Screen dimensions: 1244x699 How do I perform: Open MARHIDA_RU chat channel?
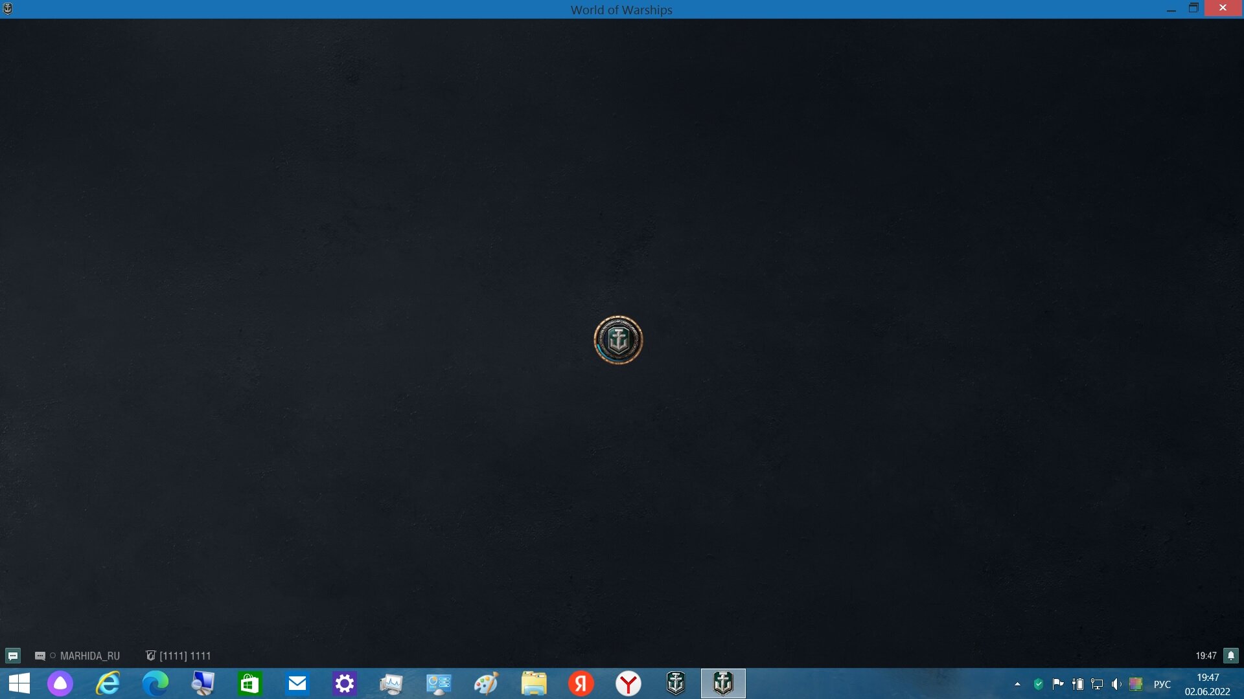(77, 656)
